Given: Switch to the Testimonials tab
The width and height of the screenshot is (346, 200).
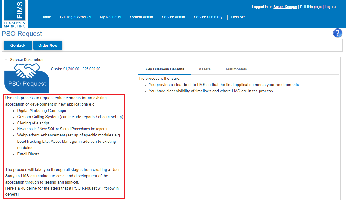Looking at the screenshot, I should click(x=236, y=69).
